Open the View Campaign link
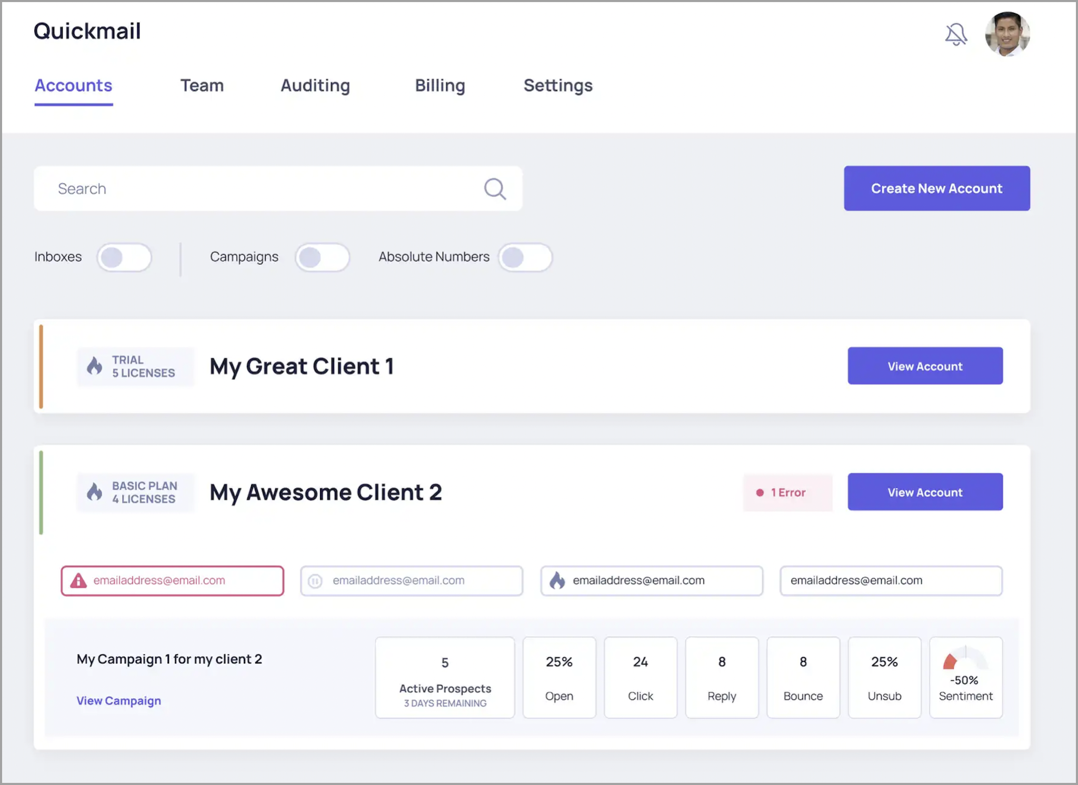Screen dimensions: 1078x785 pyautogui.click(x=119, y=700)
